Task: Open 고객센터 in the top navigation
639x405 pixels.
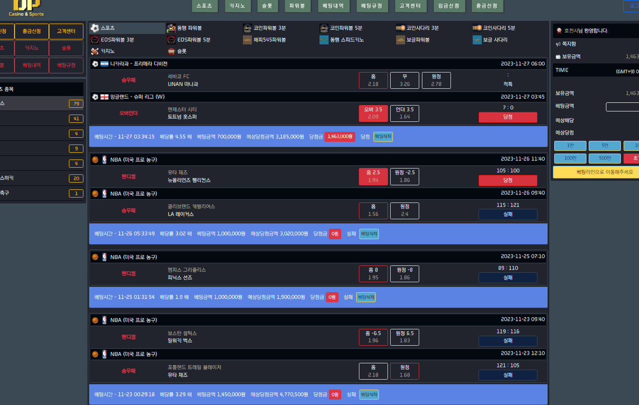Action: [410, 6]
